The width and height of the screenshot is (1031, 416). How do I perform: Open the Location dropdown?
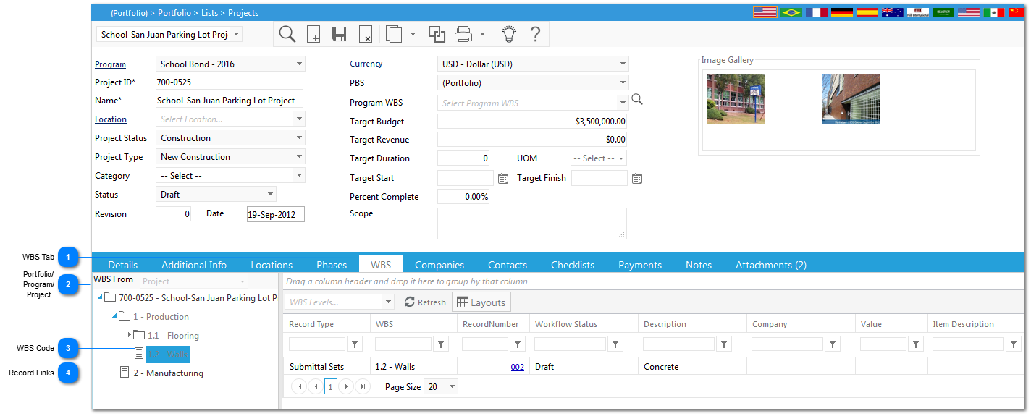299,119
